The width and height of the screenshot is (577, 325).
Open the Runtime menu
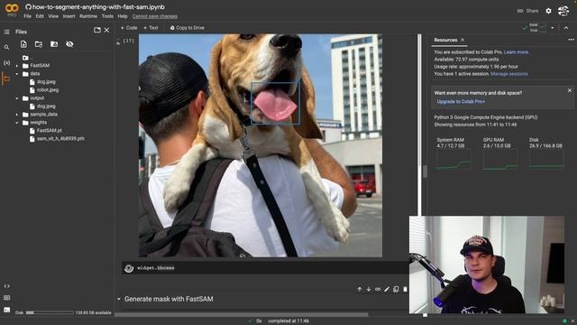pyautogui.click(x=88, y=16)
